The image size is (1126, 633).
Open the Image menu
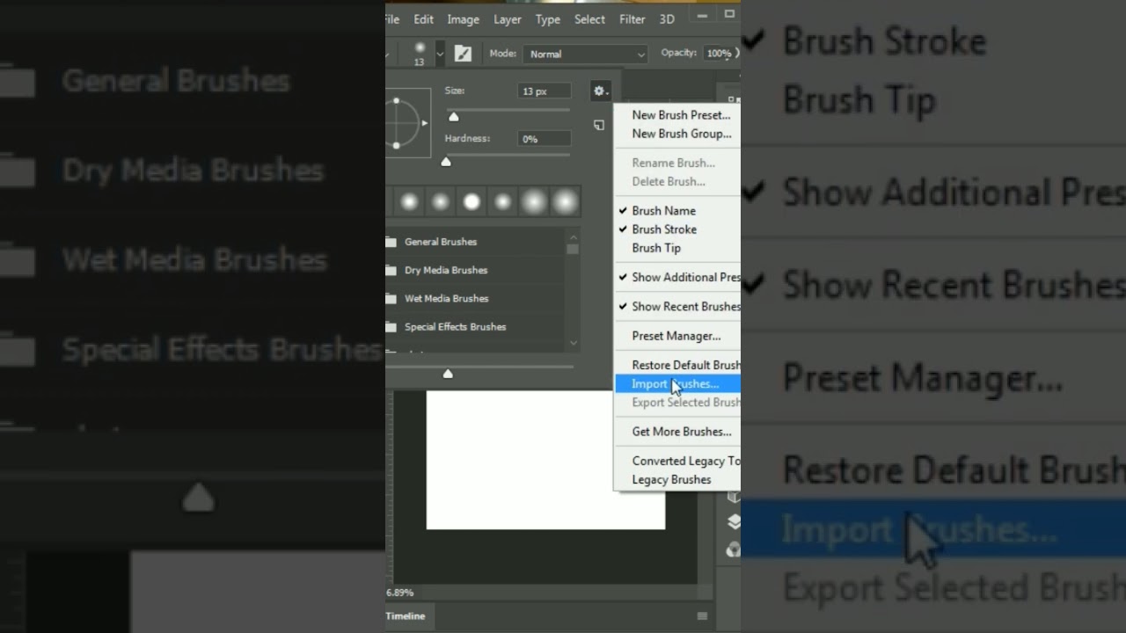[463, 19]
